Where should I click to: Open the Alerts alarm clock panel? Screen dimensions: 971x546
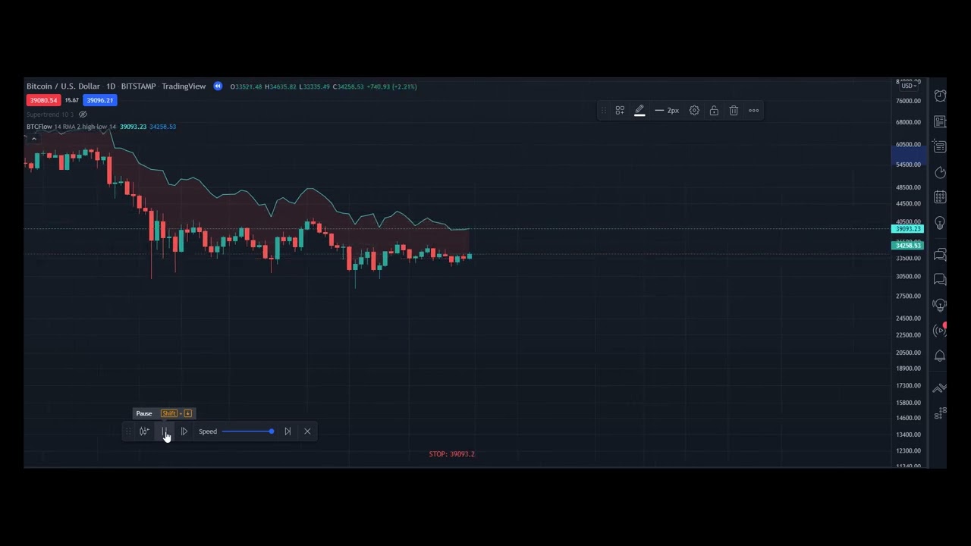[x=940, y=95]
